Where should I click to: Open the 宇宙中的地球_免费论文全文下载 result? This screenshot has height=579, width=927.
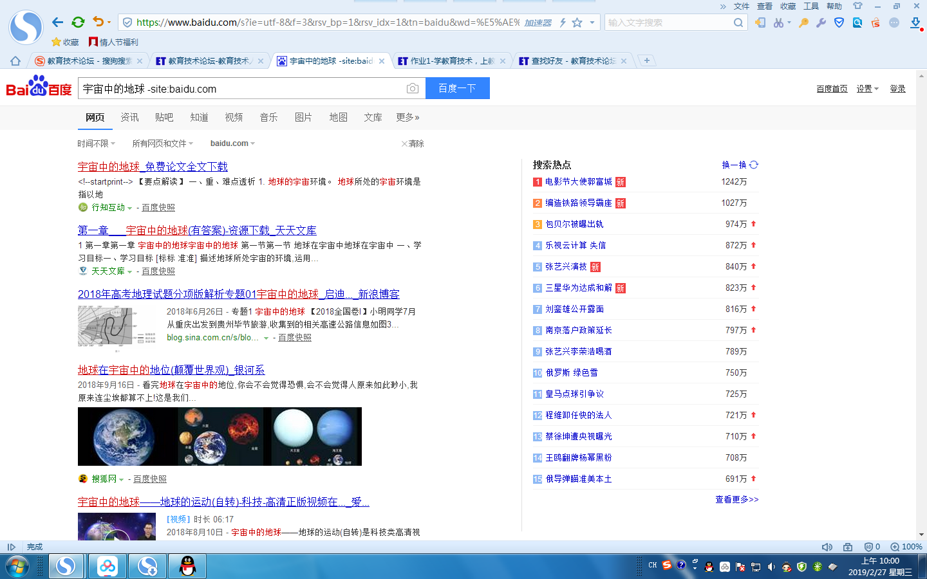pos(153,167)
